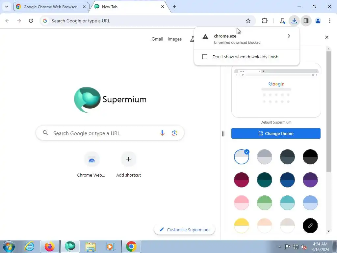Select the dark slate colour swatch
Screen dimensions: 337x253
coord(287,157)
